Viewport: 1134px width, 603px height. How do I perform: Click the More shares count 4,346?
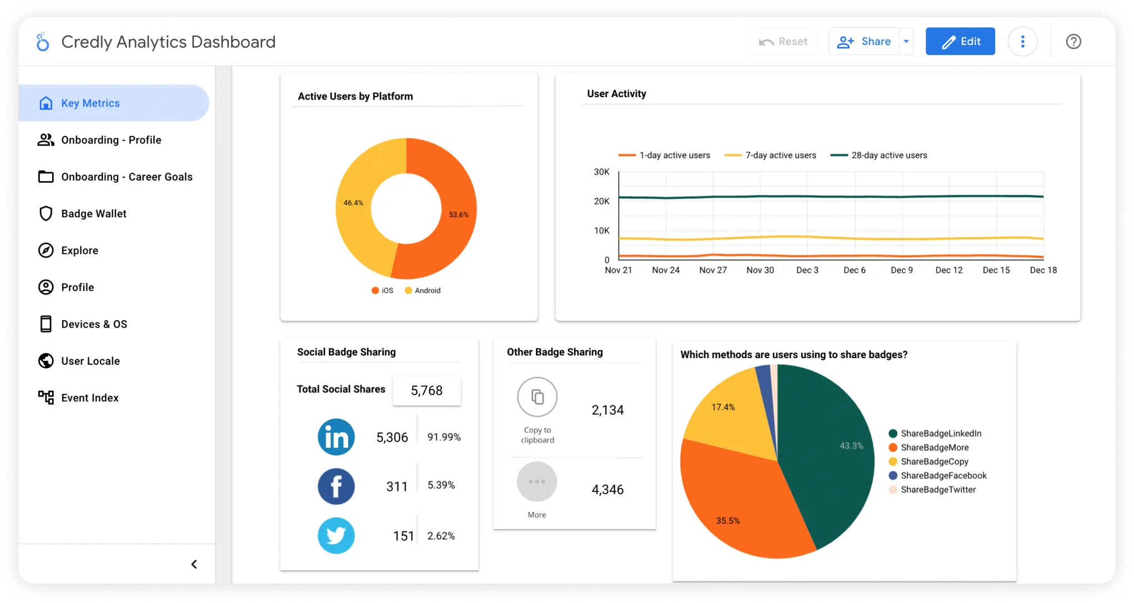coord(608,490)
